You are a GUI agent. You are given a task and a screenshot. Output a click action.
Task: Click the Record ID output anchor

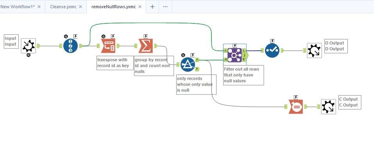(81, 46)
